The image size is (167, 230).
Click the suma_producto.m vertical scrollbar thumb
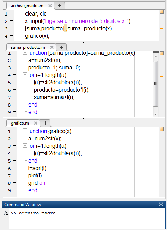click(156, 84)
